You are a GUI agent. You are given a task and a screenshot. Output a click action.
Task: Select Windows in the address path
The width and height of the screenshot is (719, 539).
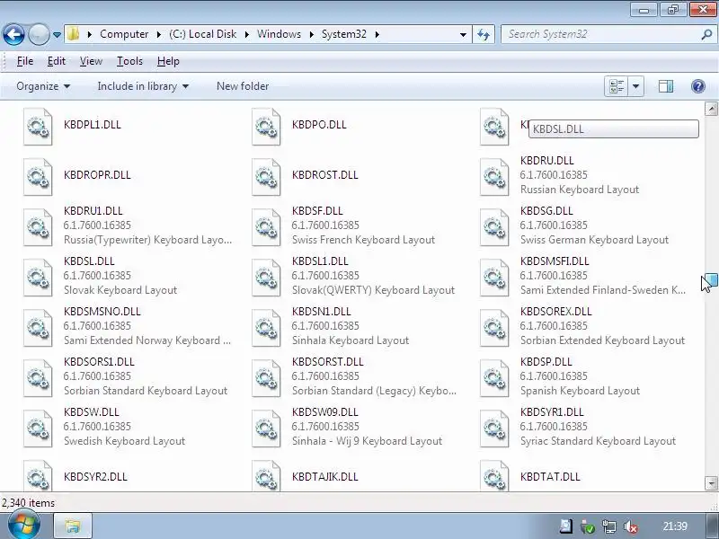279,34
